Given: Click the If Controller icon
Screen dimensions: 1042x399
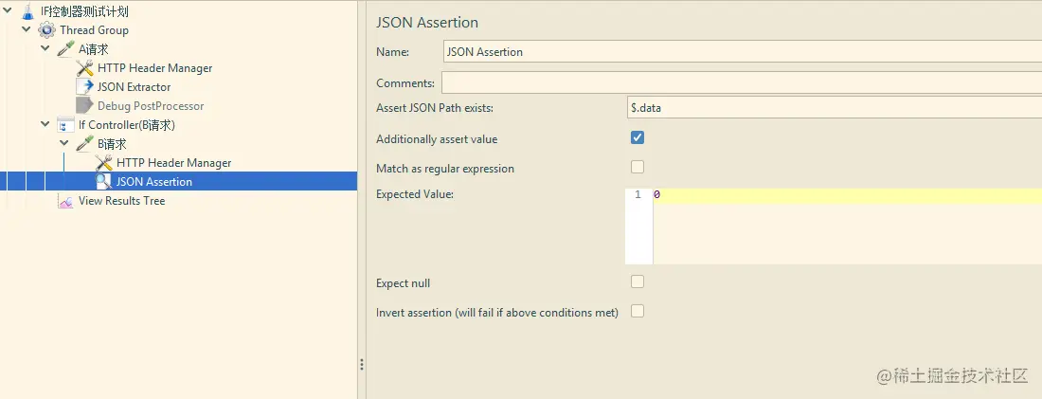Looking at the screenshot, I should [x=65, y=125].
